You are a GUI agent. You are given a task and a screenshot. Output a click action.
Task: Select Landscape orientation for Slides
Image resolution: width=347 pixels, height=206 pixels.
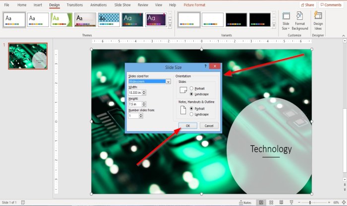pyautogui.click(x=191, y=94)
